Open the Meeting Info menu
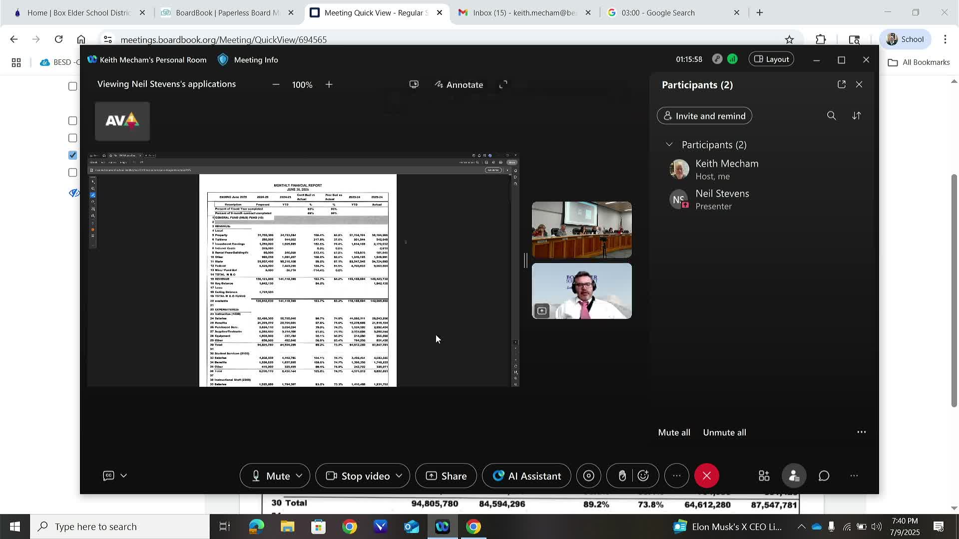Viewport: 959px width, 539px height. 248,60
